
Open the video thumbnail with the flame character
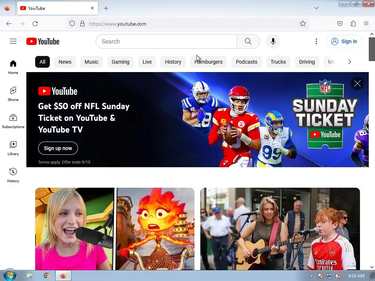(115, 229)
